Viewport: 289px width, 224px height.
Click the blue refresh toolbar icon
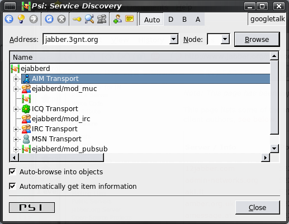[x=49, y=19]
